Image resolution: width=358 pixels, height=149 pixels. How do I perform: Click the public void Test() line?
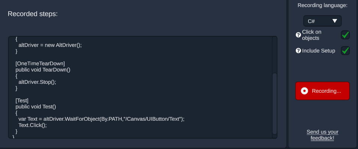pos(36,107)
